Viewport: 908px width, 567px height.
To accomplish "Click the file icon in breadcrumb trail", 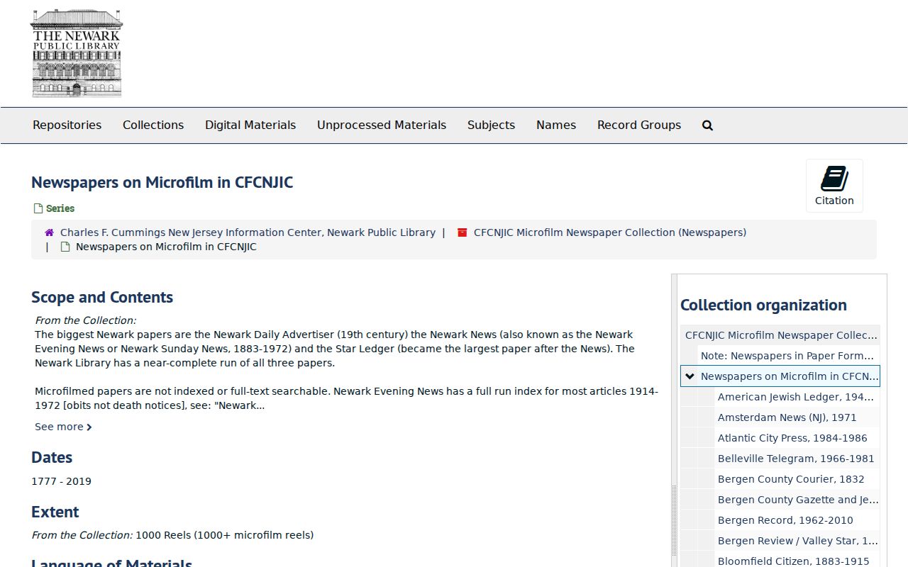I will (x=65, y=247).
